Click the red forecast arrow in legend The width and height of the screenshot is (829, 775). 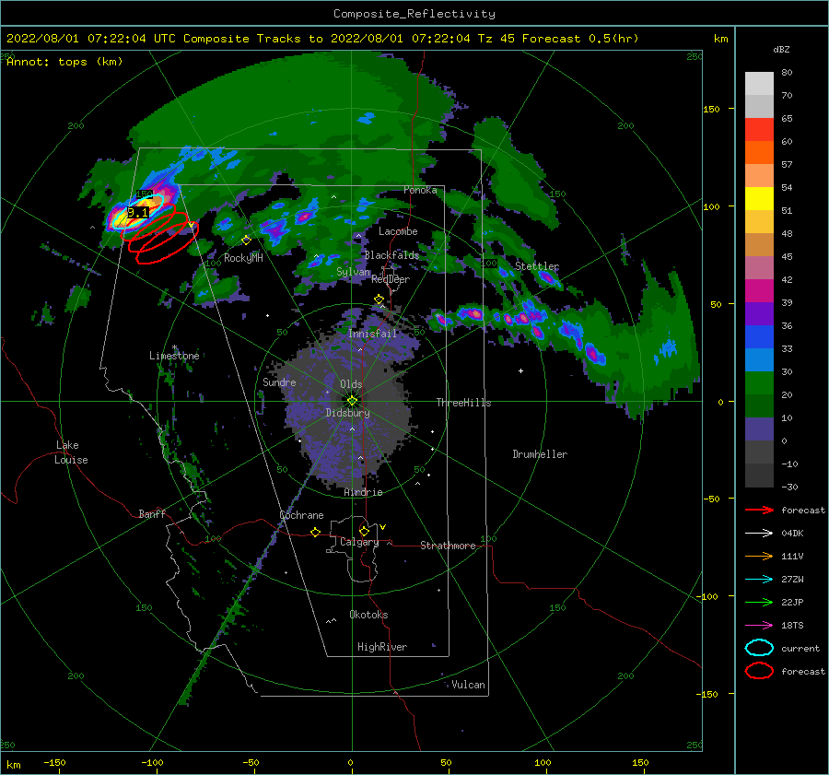point(759,510)
